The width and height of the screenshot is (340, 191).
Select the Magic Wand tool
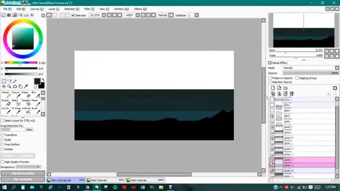[x=15, y=81]
